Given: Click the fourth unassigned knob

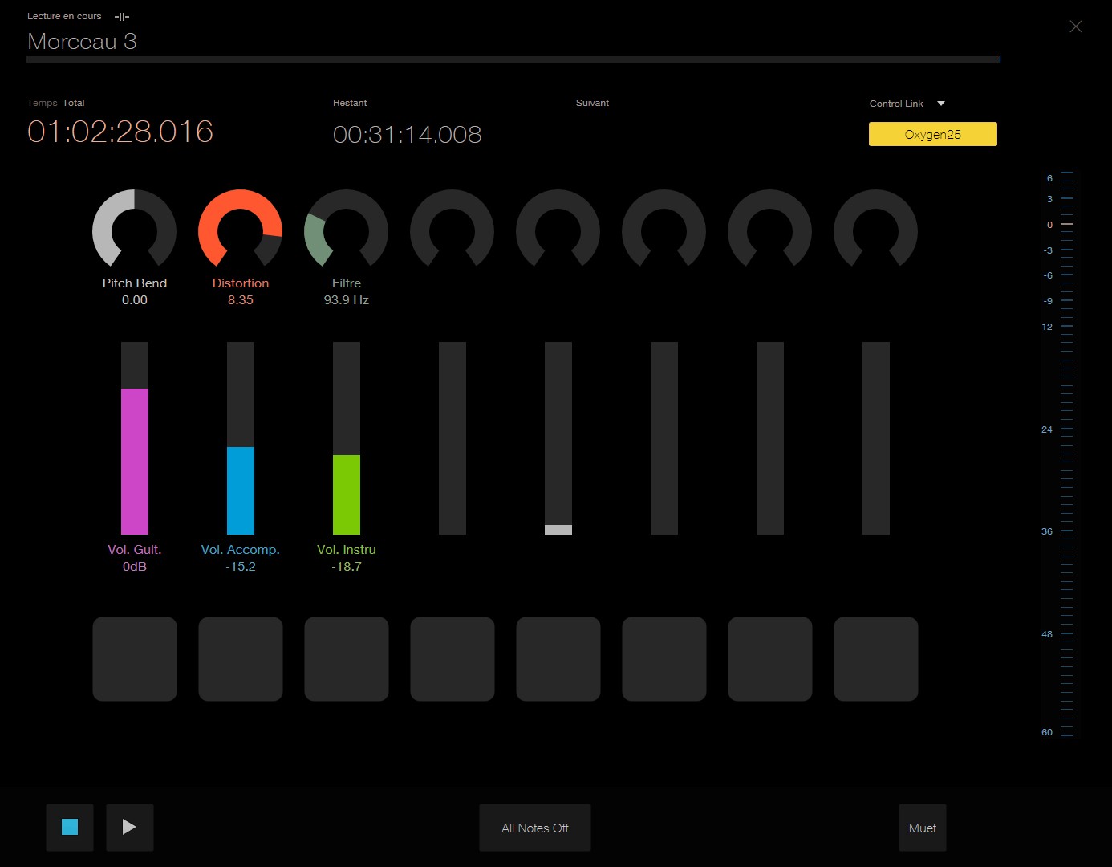Looking at the screenshot, I should tap(452, 230).
